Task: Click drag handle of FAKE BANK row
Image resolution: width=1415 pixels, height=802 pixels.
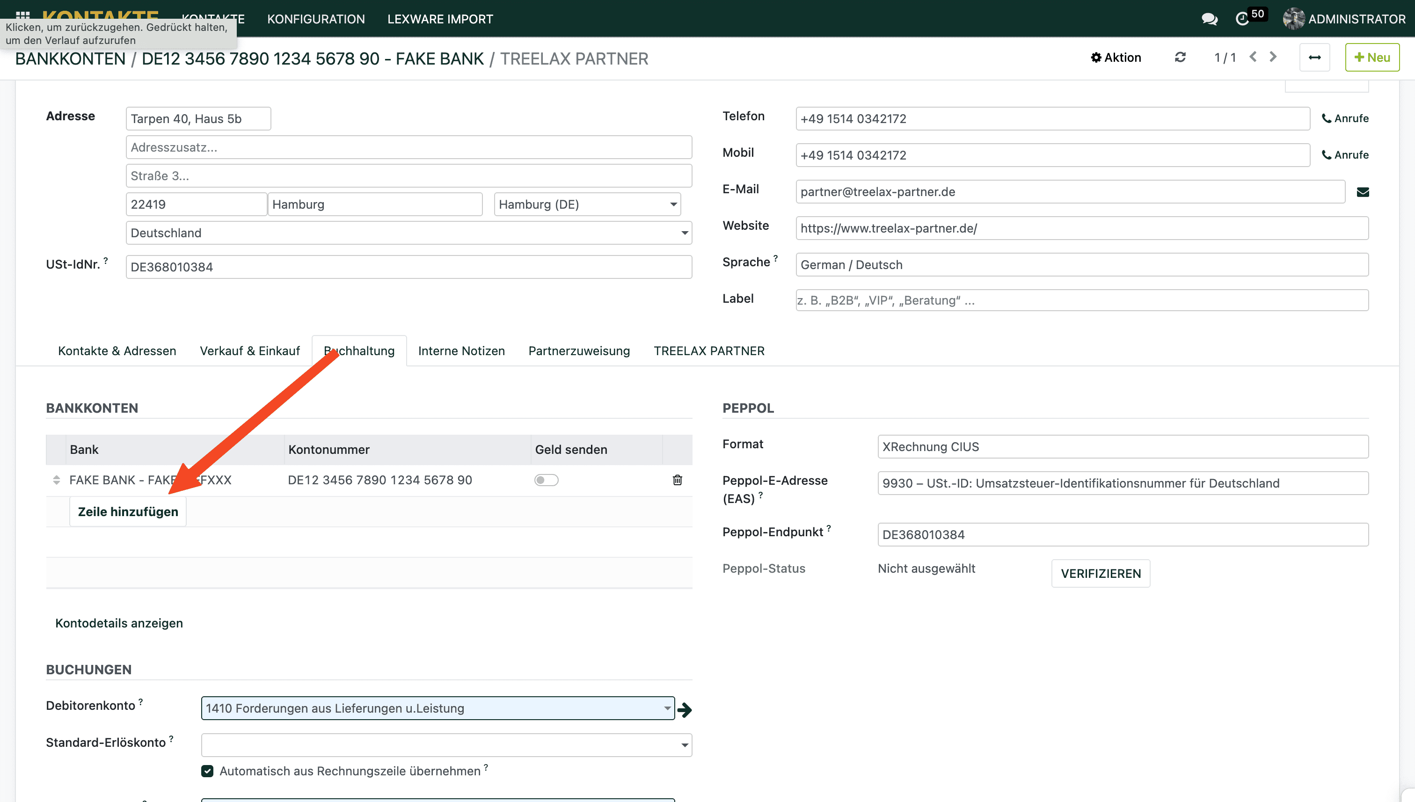Action: point(56,480)
